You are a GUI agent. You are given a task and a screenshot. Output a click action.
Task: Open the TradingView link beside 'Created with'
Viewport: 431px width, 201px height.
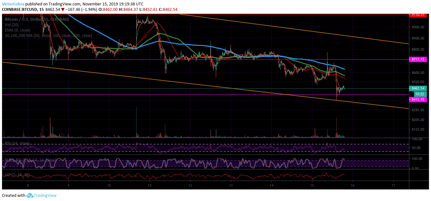[x=45, y=196]
